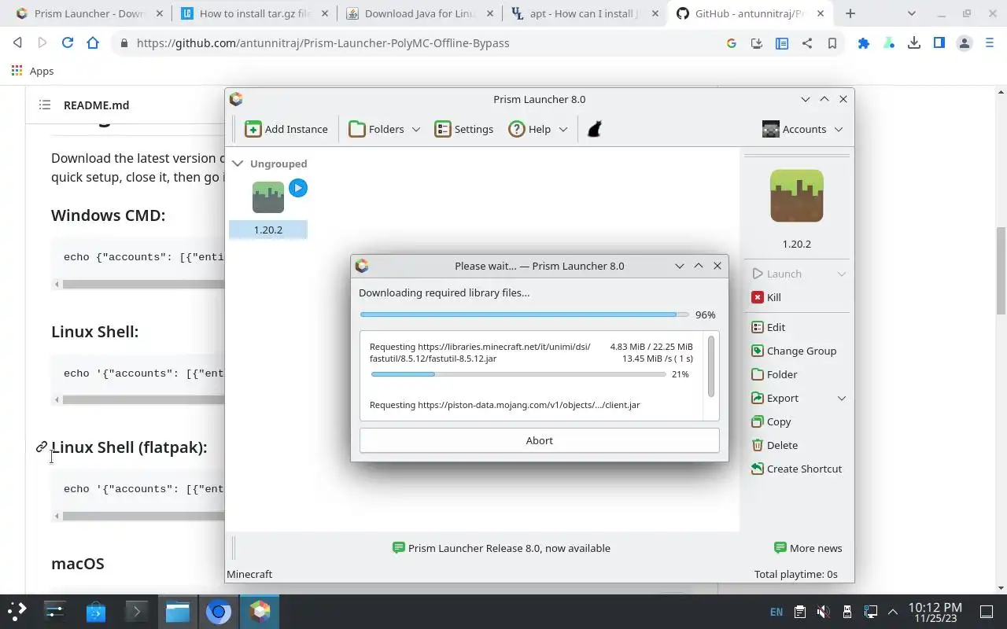The width and height of the screenshot is (1007, 629).
Task: Toggle reader mode icon in address bar
Action: [x=782, y=43]
